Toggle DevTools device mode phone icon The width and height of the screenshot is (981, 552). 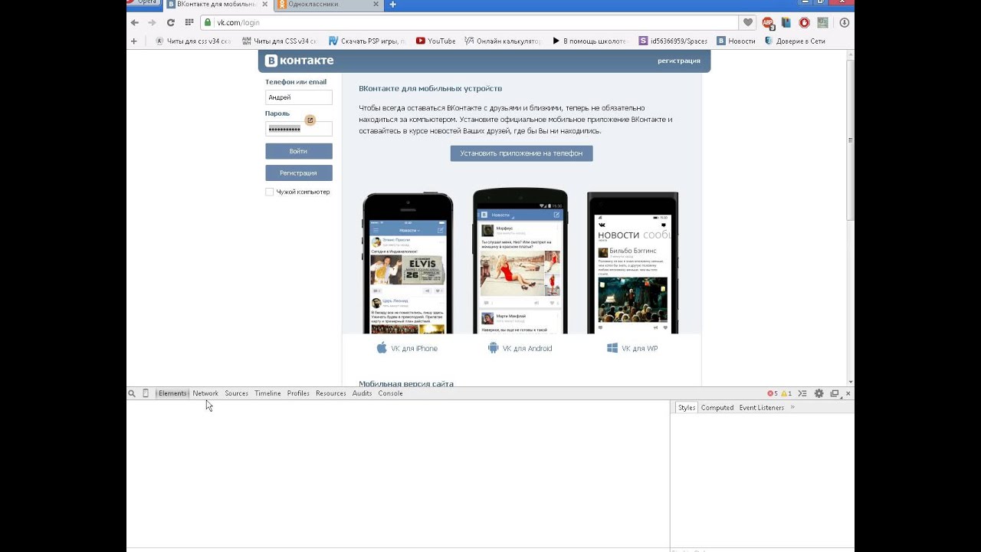coord(146,393)
